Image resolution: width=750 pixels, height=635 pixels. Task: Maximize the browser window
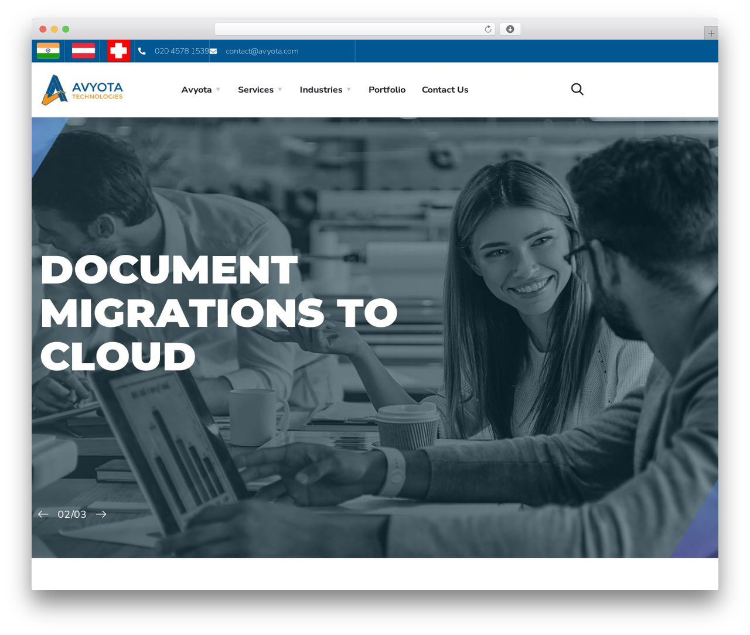click(x=66, y=29)
